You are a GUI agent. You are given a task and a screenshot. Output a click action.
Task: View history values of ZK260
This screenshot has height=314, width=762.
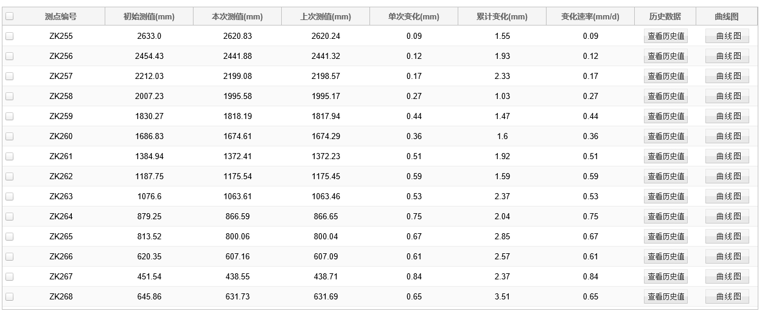tap(666, 137)
